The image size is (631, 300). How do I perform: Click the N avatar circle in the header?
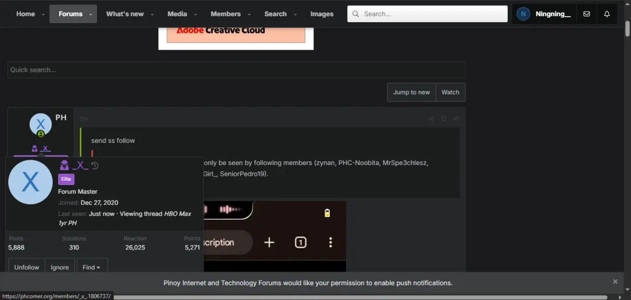click(x=523, y=14)
